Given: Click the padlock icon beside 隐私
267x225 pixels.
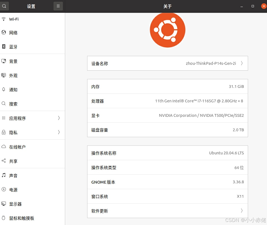Looking at the screenshot, I should tap(4, 132).
